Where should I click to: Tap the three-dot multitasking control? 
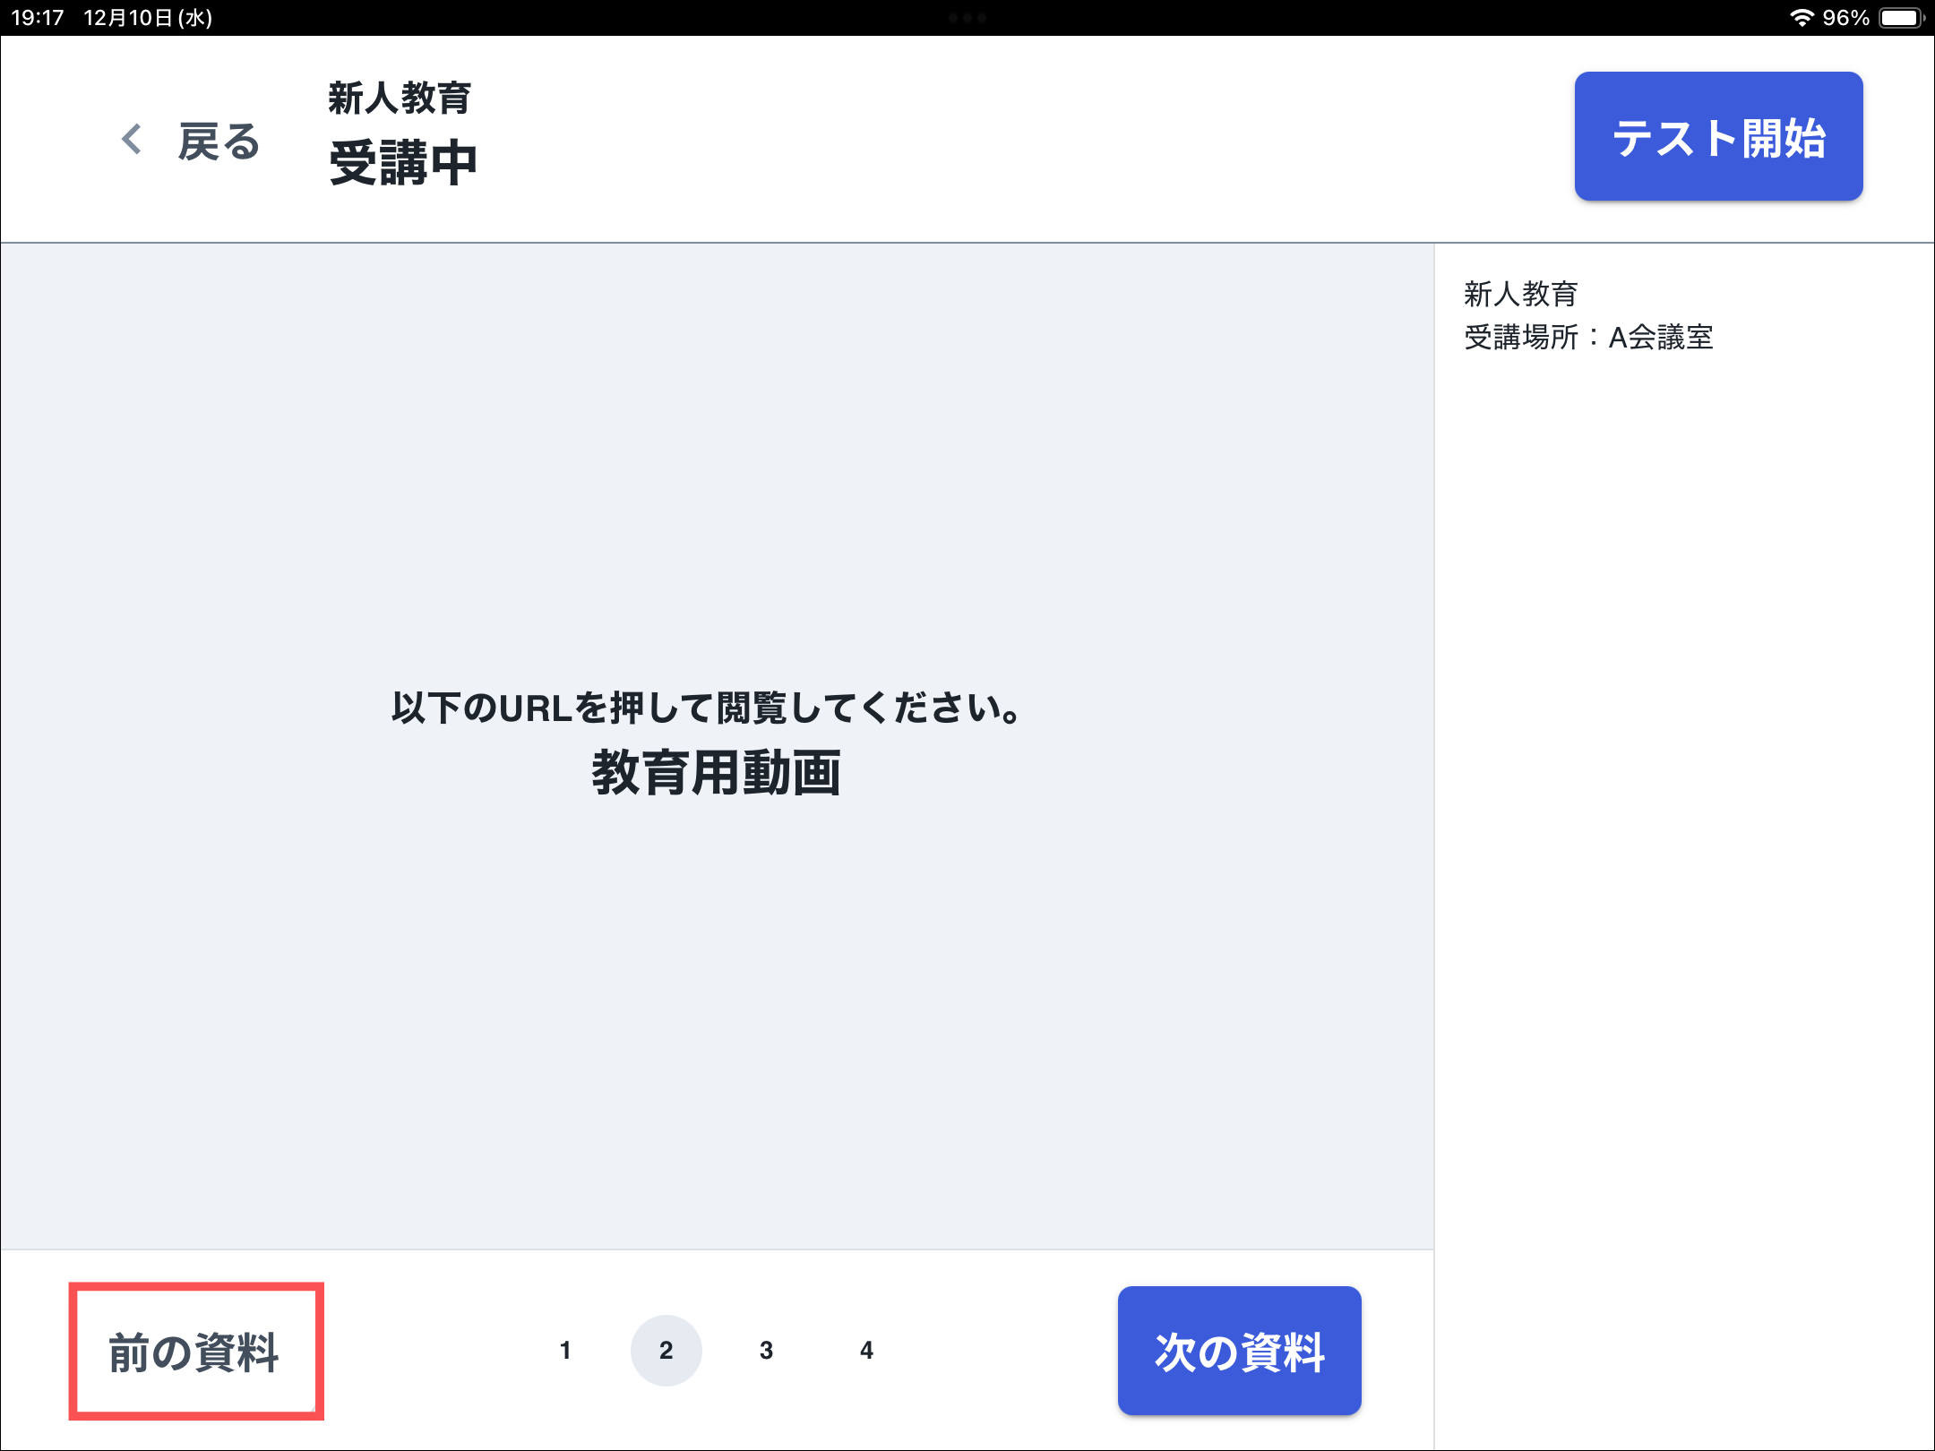(x=967, y=18)
